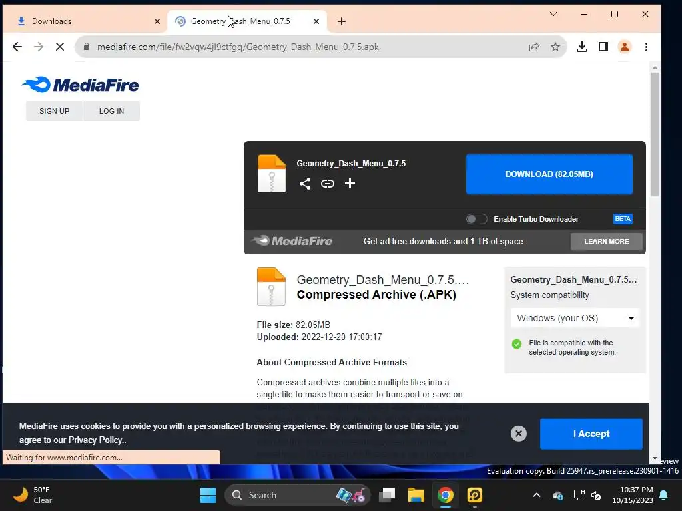View site information via the padlock icon

click(x=86, y=47)
